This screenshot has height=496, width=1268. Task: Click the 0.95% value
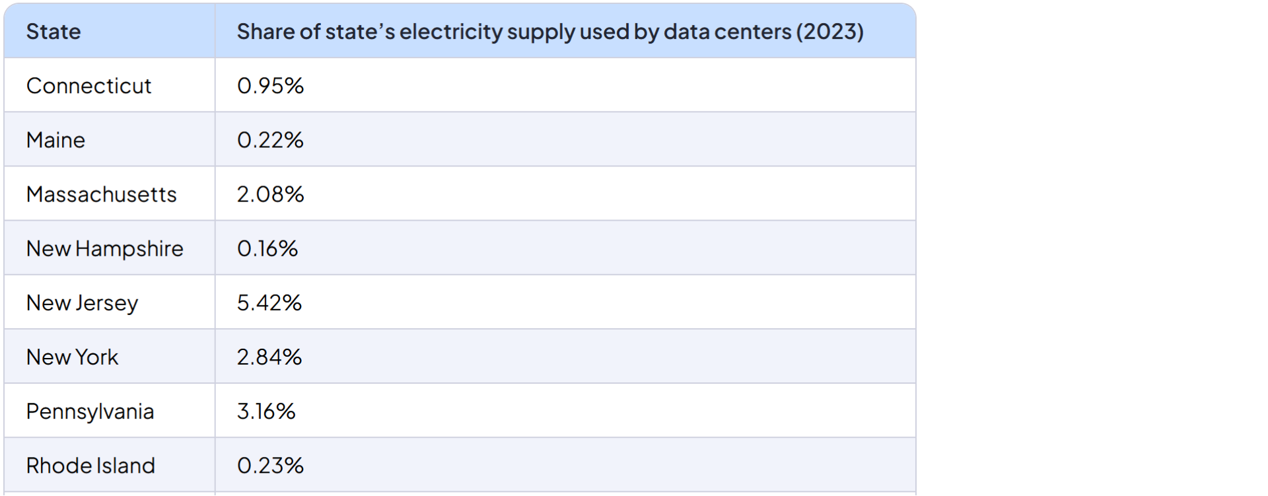click(270, 86)
